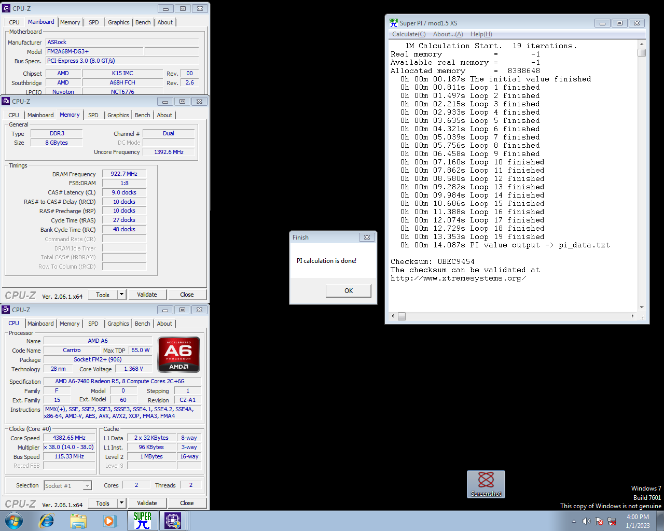This screenshot has height=531, width=664.
Task: Click the Core Speed value 4382.65 MHz
Action: pyautogui.click(x=69, y=438)
